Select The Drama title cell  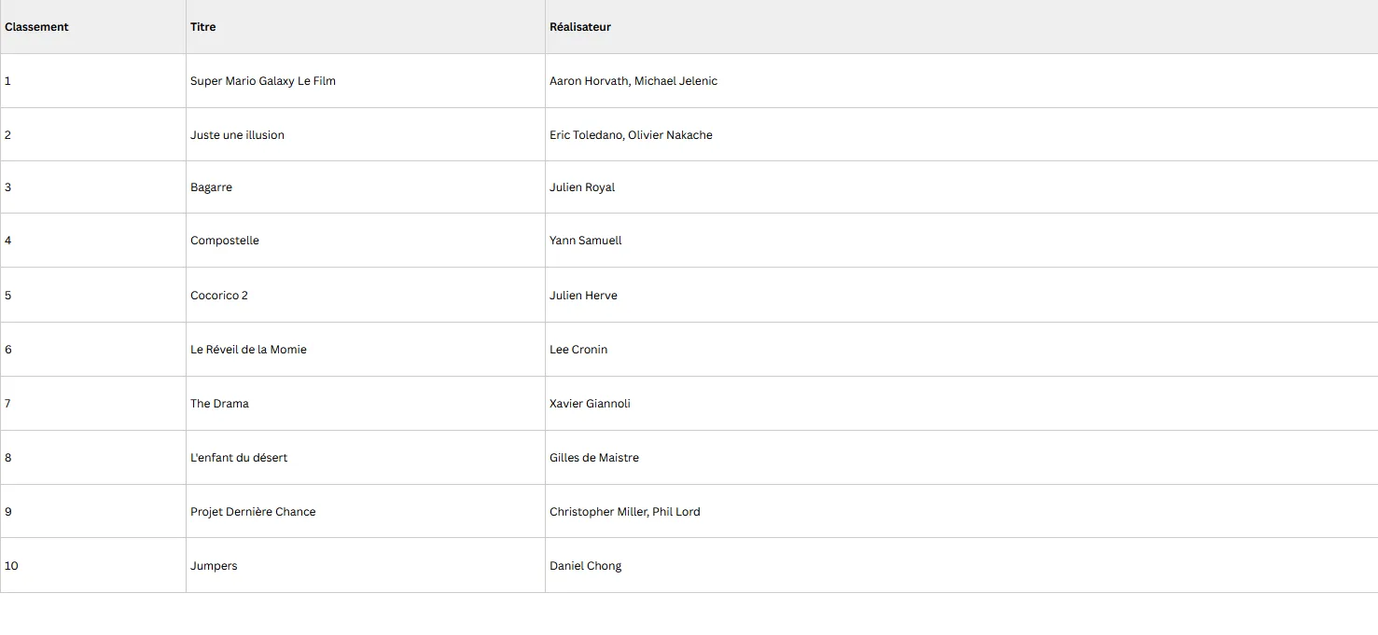click(219, 404)
